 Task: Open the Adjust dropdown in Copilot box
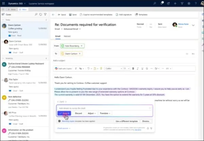pyautogui.click(x=92, y=113)
